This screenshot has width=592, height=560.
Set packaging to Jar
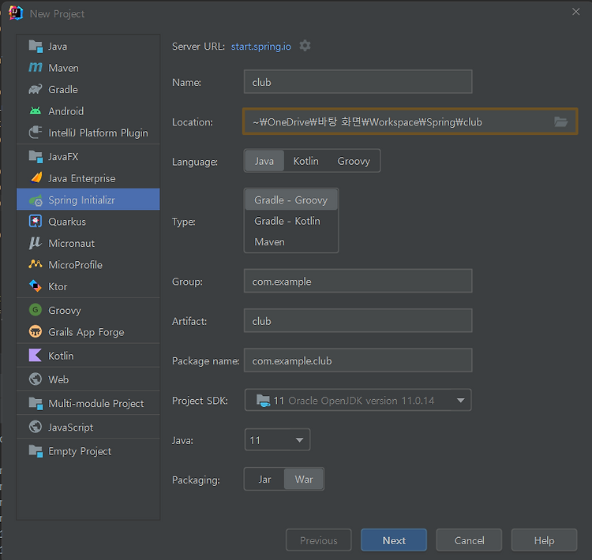[264, 480]
